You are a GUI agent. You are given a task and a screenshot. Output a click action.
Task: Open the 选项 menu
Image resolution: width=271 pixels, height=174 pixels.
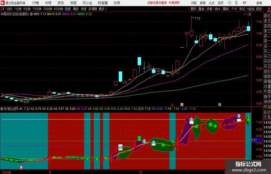click(x=221, y=3)
